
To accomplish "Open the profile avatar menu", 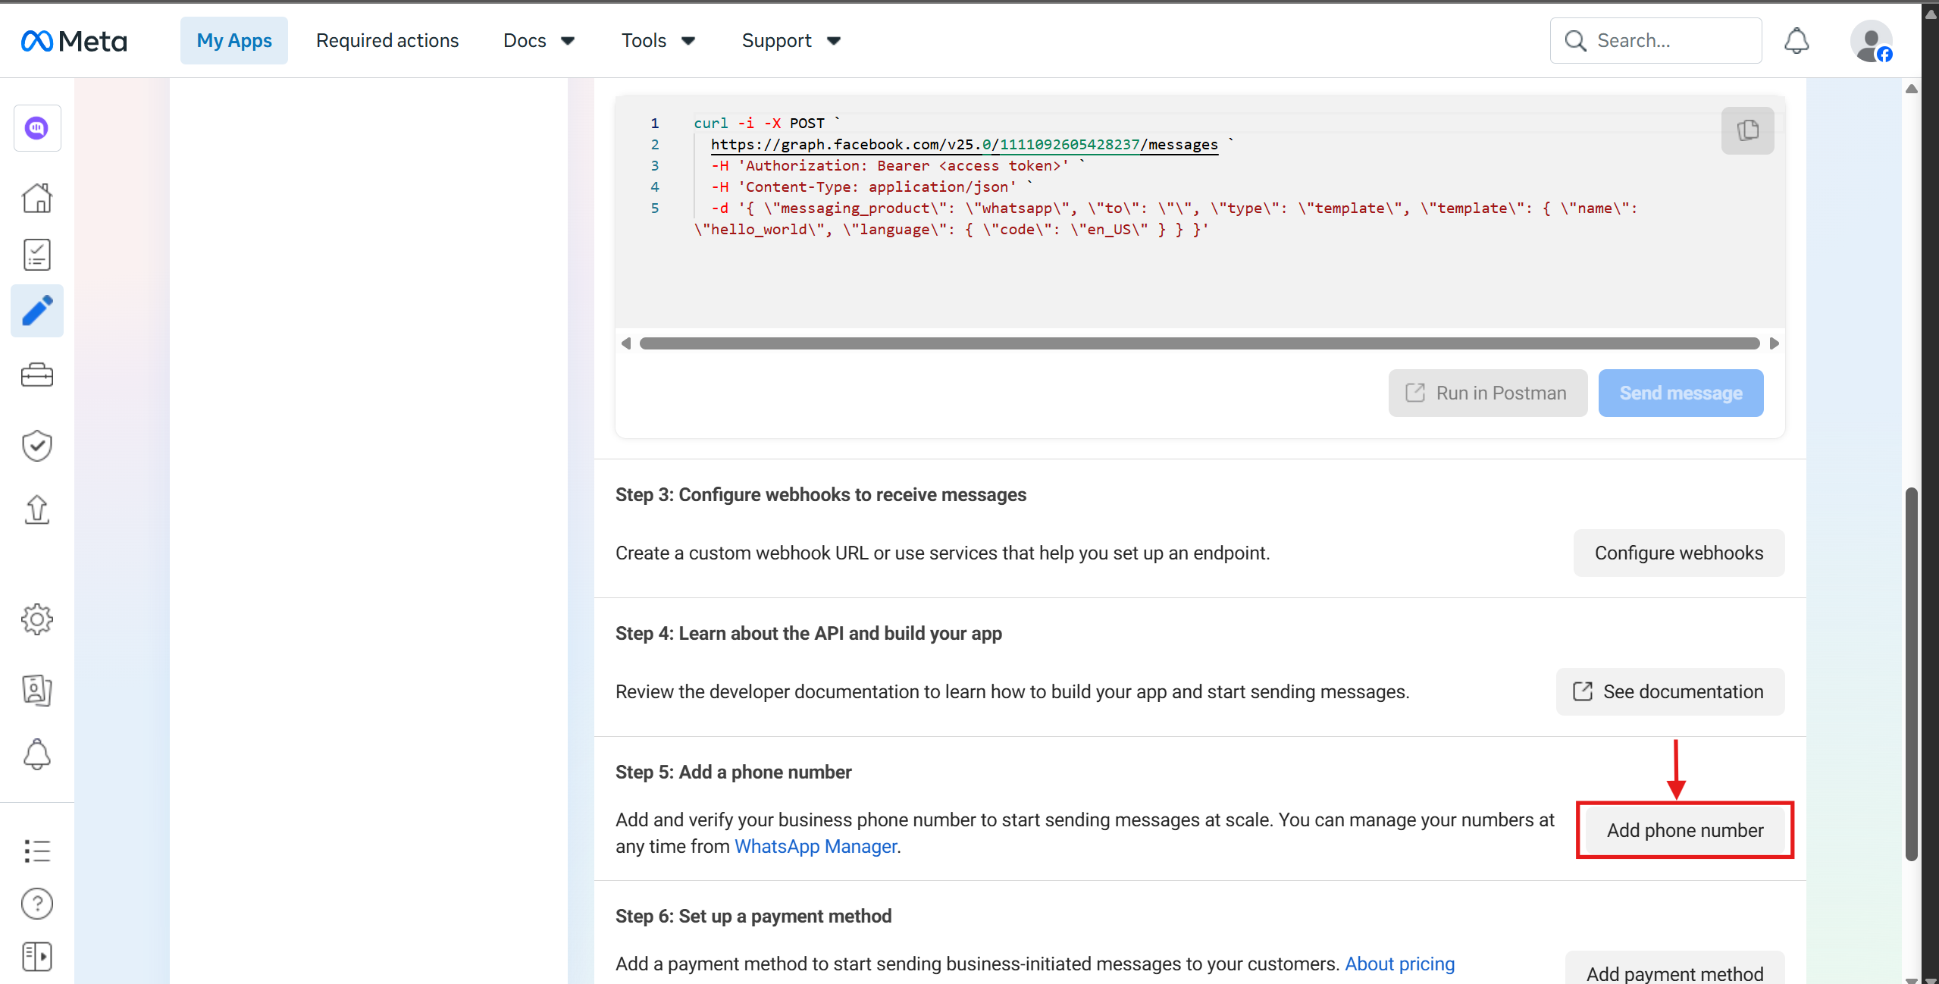I will 1872,41.
